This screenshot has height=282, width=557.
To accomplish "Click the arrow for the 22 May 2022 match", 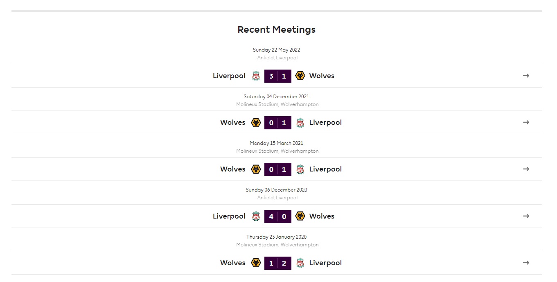I will pos(526,76).
